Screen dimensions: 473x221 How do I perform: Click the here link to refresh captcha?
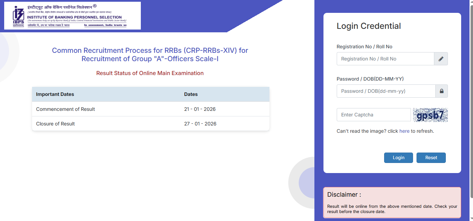[x=404, y=131]
